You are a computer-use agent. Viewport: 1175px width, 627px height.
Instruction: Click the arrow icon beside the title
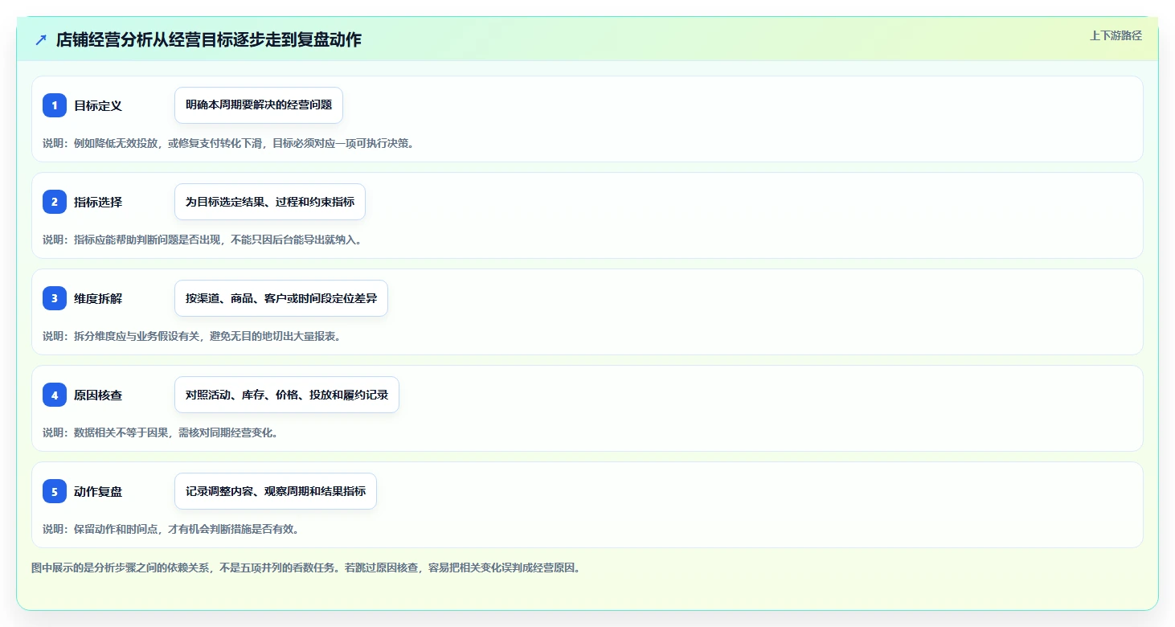(x=41, y=39)
